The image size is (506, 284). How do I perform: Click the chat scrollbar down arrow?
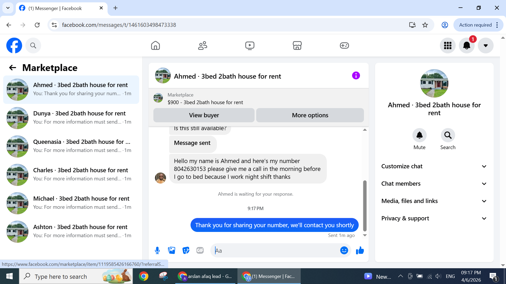click(x=365, y=235)
